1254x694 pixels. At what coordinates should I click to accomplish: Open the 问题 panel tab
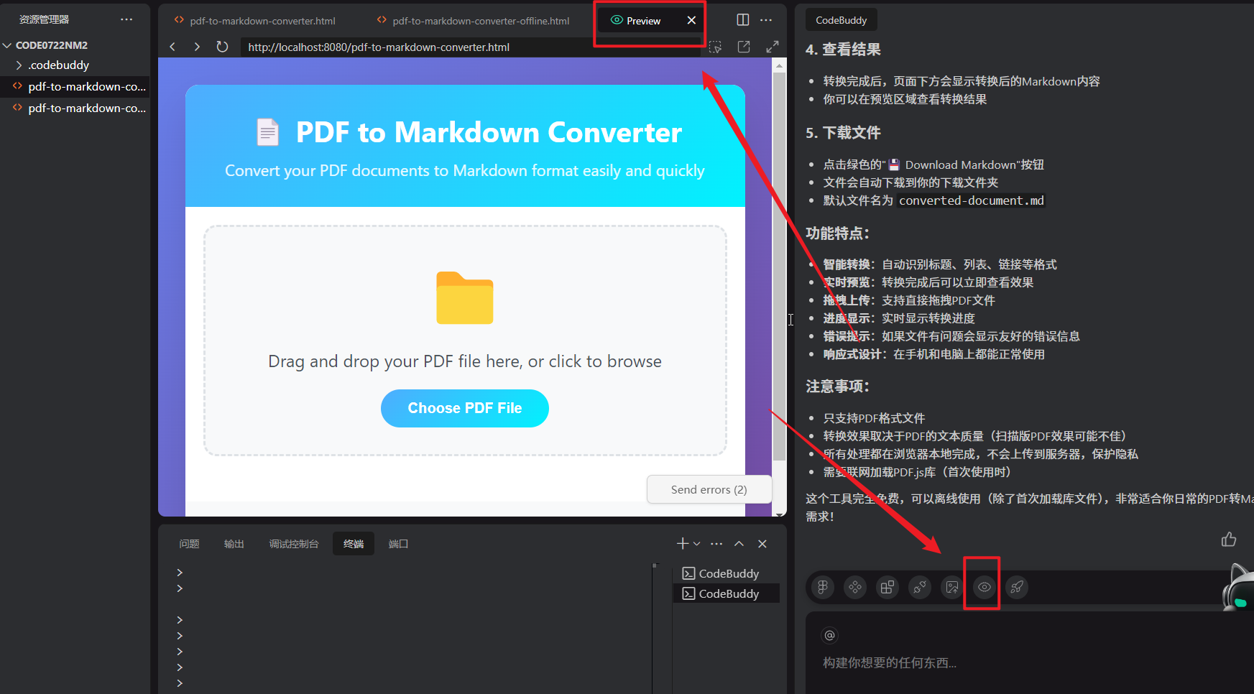(190, 544)
